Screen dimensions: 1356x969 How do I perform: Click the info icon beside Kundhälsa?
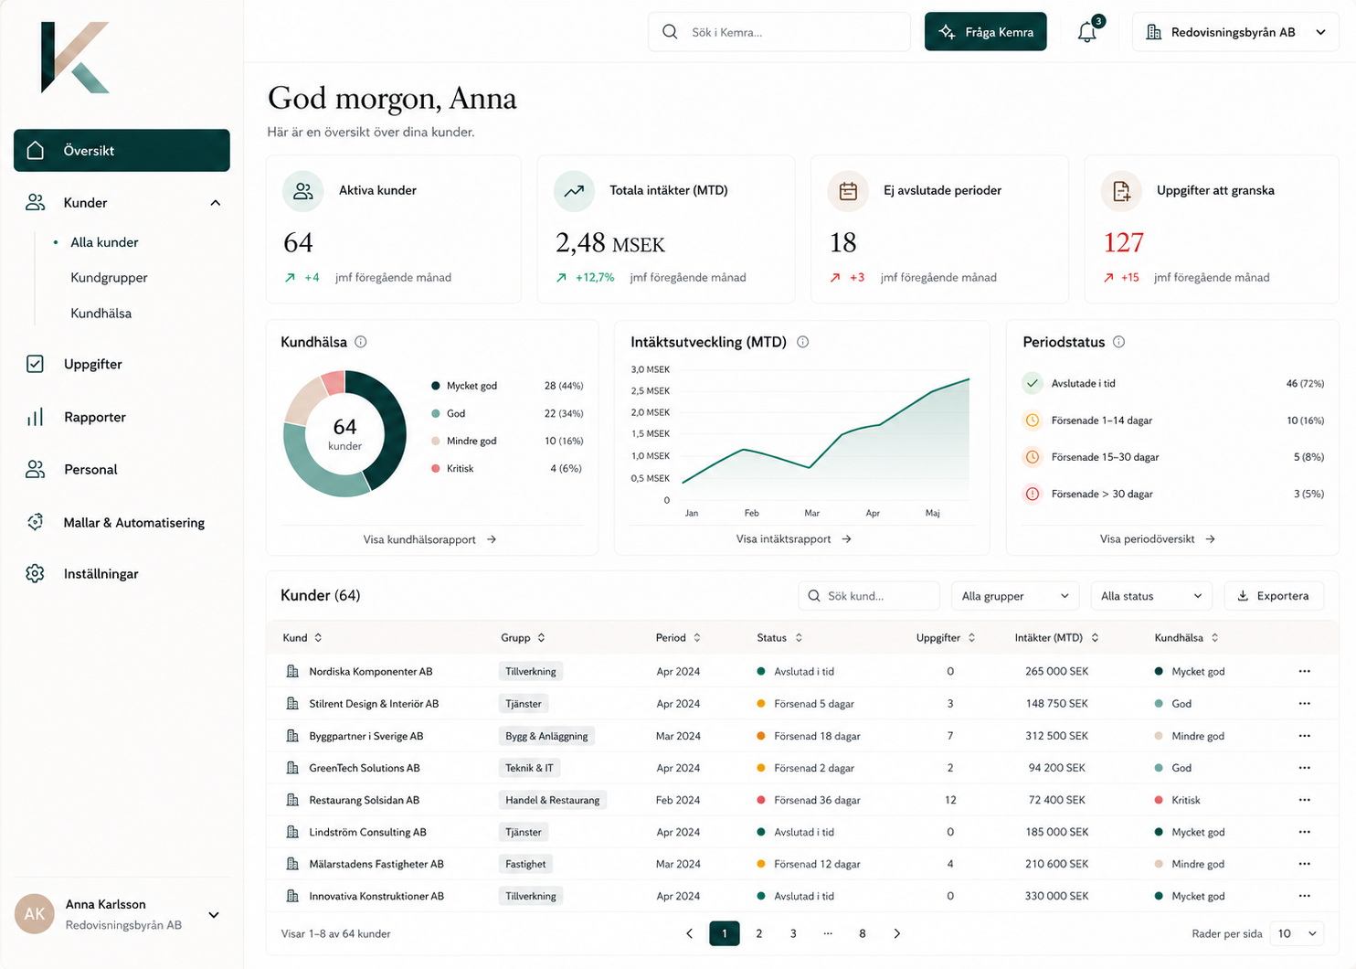click(x=361, y=342)
